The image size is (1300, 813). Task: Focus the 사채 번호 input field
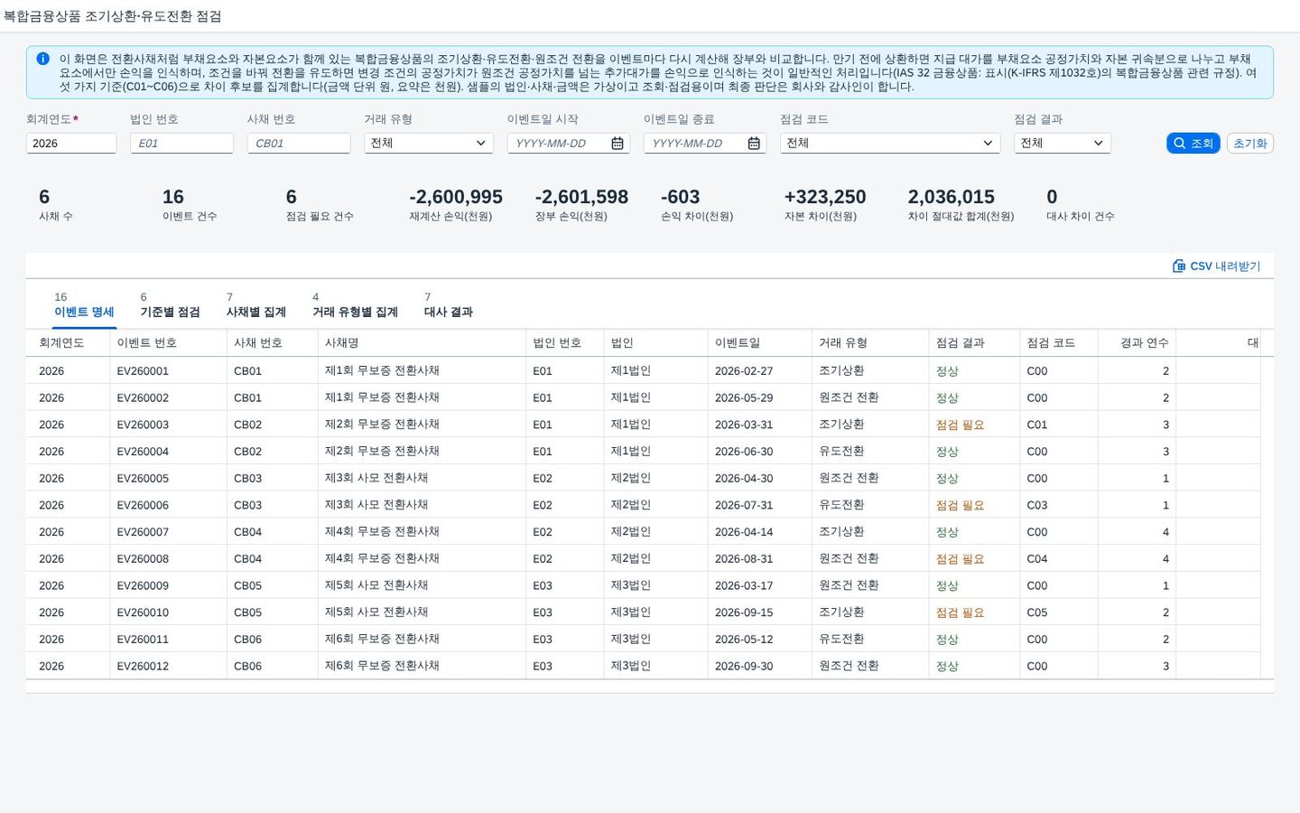tap(299, 144)
